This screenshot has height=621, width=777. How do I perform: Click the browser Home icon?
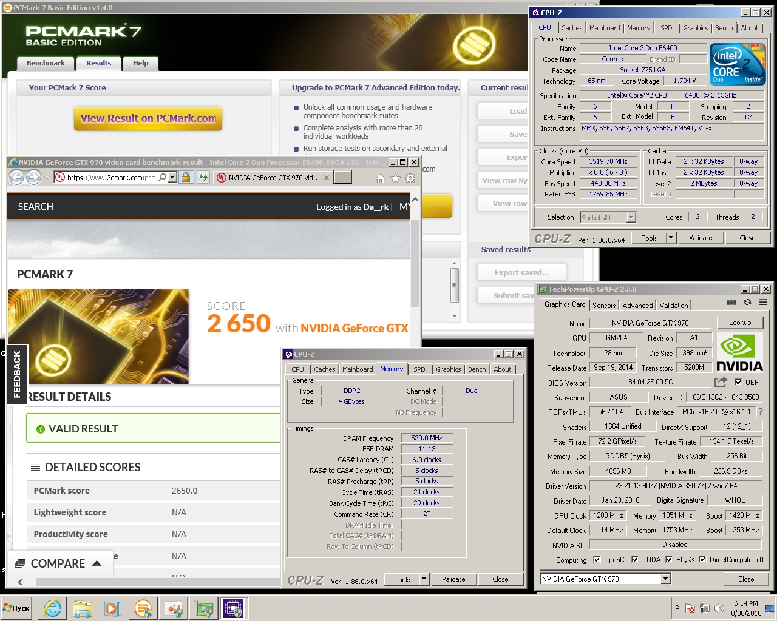click(381, 178)
